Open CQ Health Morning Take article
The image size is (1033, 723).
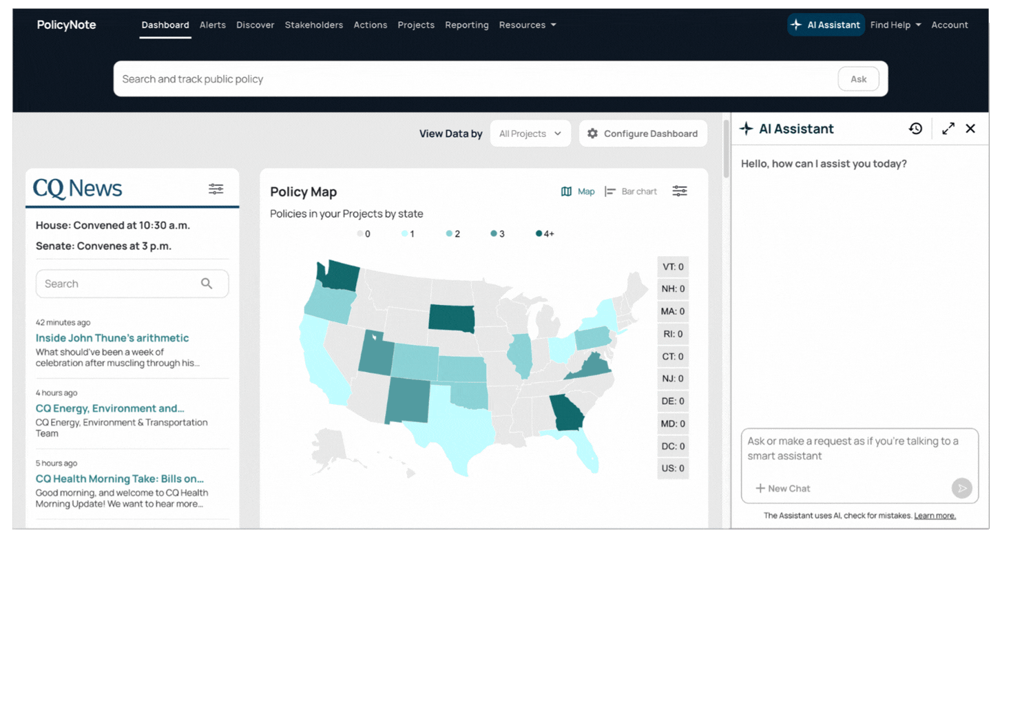[x=120, y=479]
